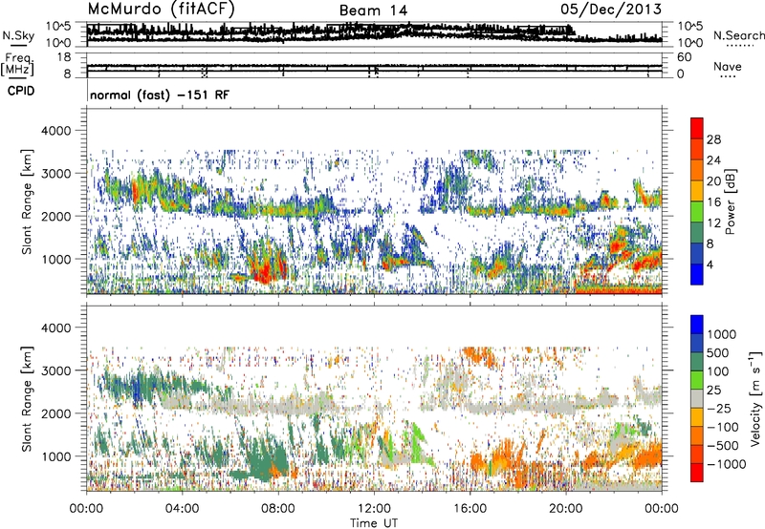Click the 28 value on Power colorbar

(x=713, y=139)
